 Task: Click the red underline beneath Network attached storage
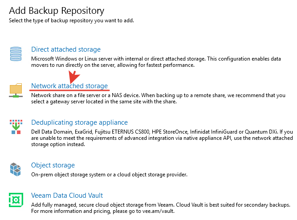click(x=69, y=90)
